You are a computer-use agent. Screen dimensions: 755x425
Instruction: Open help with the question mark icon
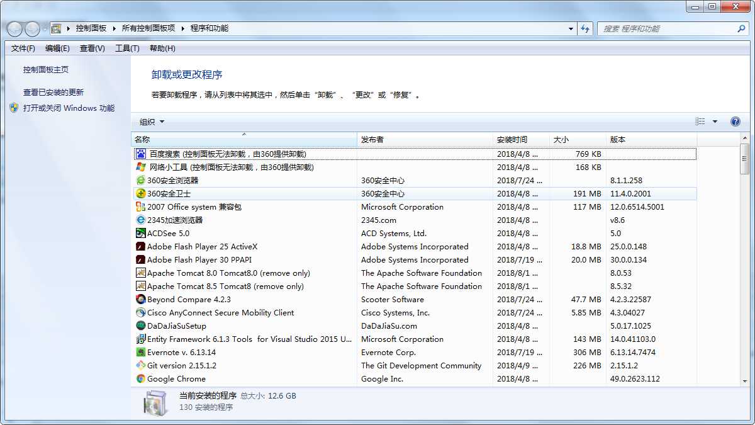click(x=735, y=122)
